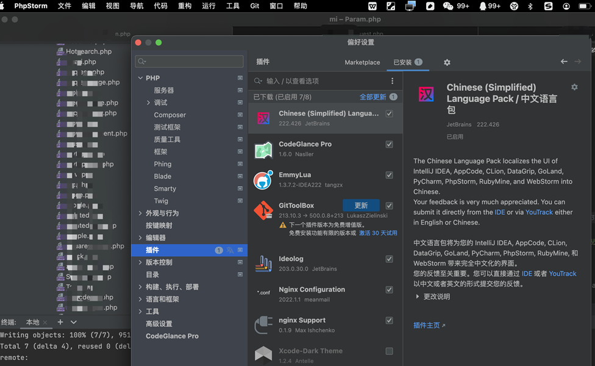Image resolution: width=595 pixels, height=366 pixels.
Task: Click the translate icon in 插件 row
Action: tap(230, 250)
